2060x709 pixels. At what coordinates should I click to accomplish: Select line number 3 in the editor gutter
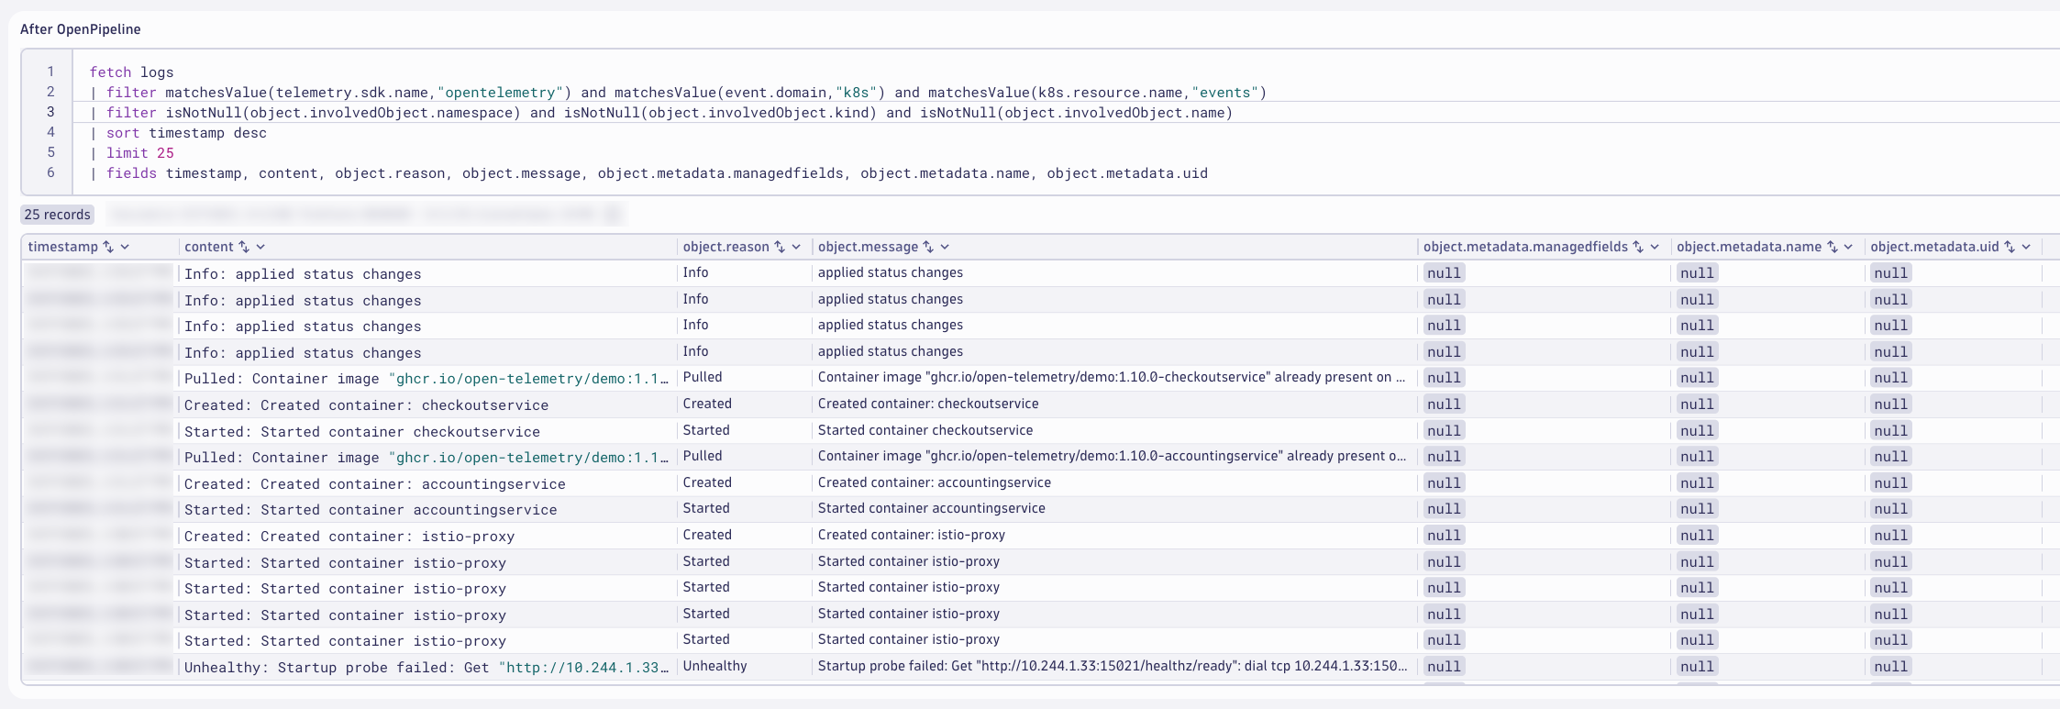pyautogui.click(x=51, y=112)
